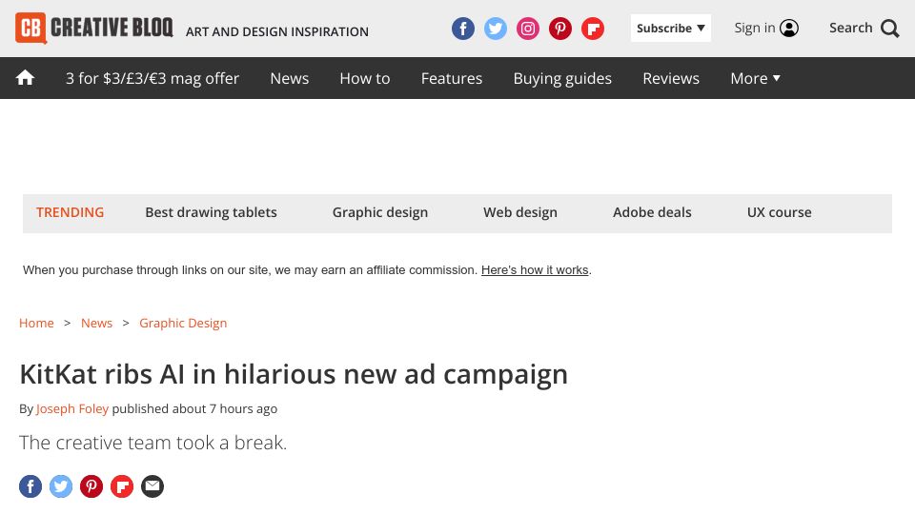
Task: Click the Creative Bloq logo
Action: pyautogui.click(x=94, y=28)
